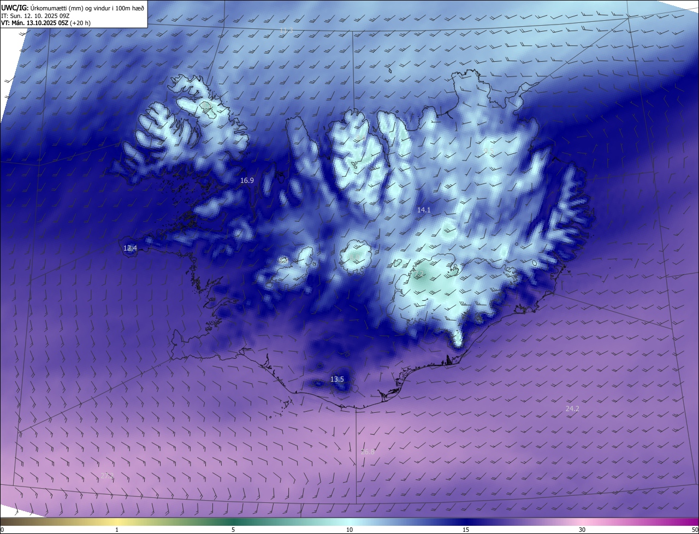The image size is (699, 534).
Task: Click the 27.2 value label in the southwest sea
Action: pyautogui.click(x=107, y=476)
